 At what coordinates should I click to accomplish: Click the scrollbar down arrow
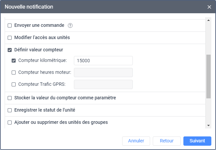[208, 125]
